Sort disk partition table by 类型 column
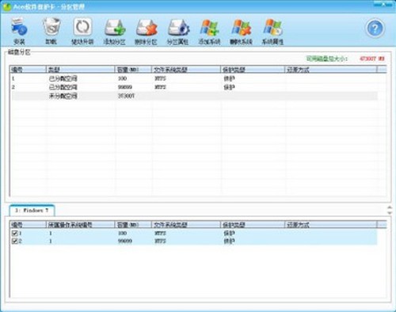The image size is (396, 312). tap(81, 70)
